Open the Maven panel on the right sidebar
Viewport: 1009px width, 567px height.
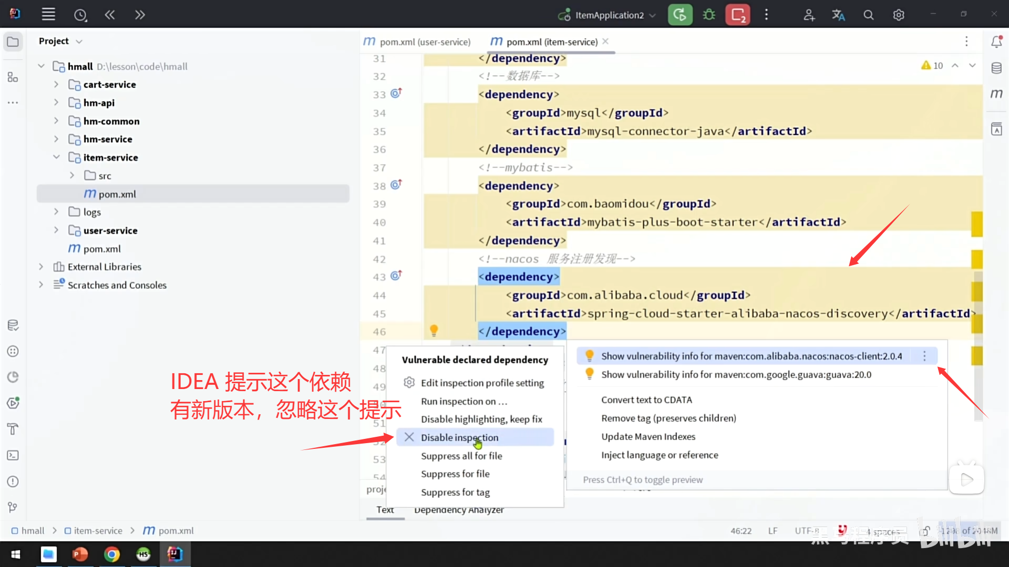(996, 94)
